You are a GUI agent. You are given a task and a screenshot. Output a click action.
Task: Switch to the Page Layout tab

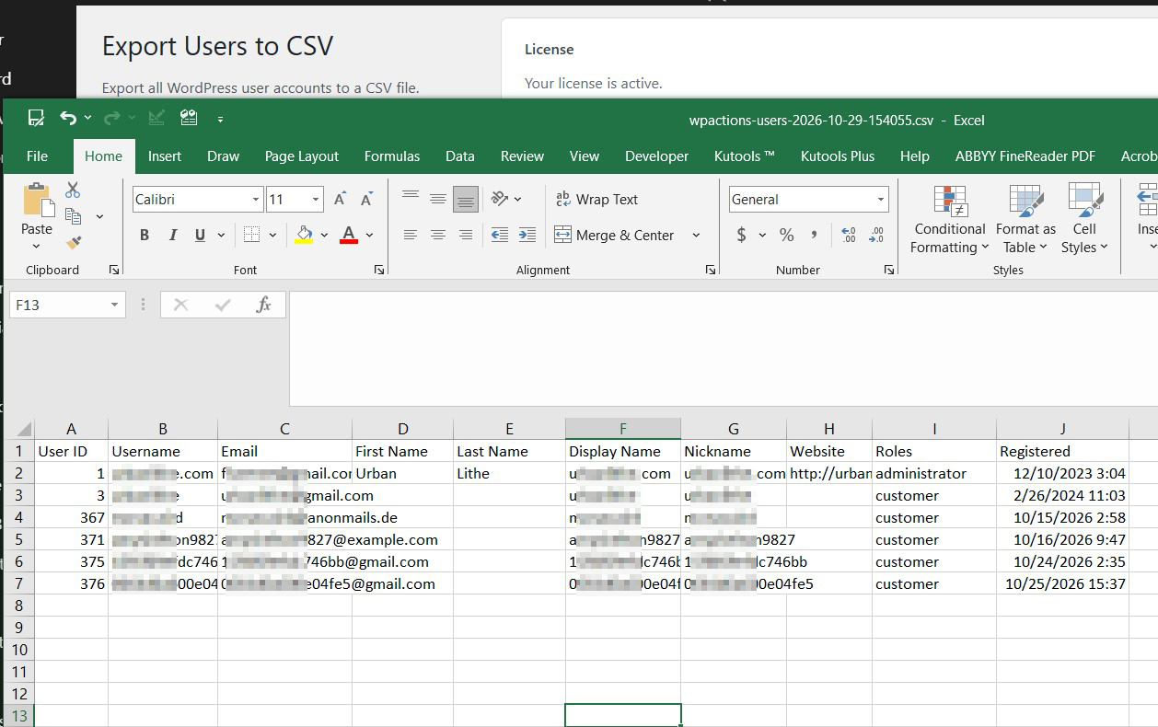[302, 156]
